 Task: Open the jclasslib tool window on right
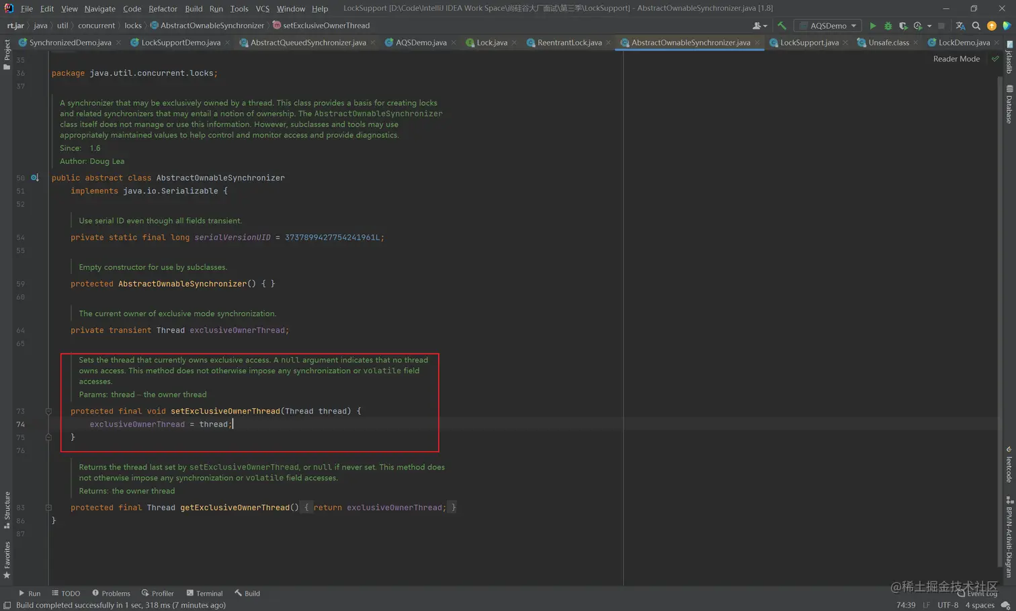(x=1009, y=56)
